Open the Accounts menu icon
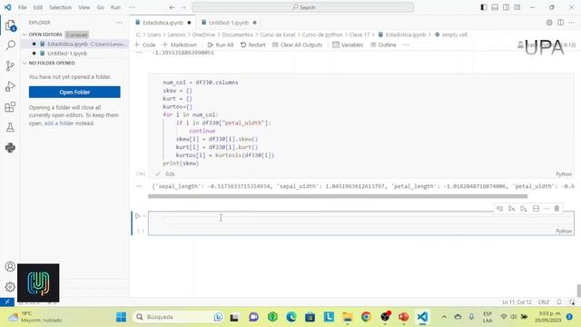This screenshot has width=581, height=327. click(x=10, y=266)
